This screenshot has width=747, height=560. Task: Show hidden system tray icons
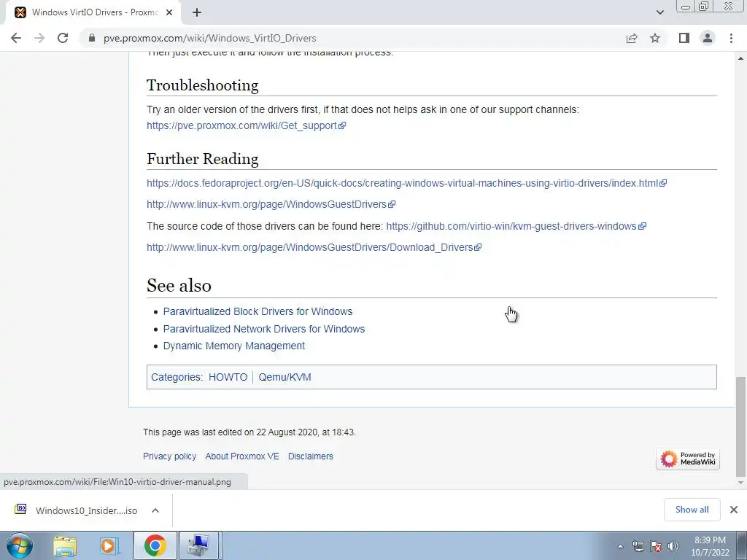click(620, 546)
